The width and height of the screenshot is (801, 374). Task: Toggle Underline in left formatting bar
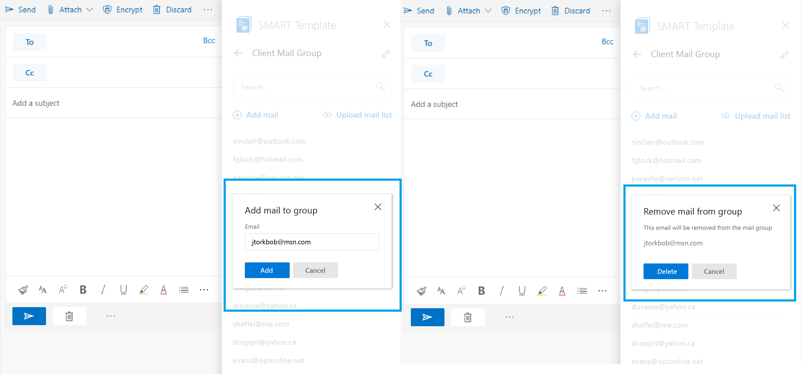click(123, 290)
